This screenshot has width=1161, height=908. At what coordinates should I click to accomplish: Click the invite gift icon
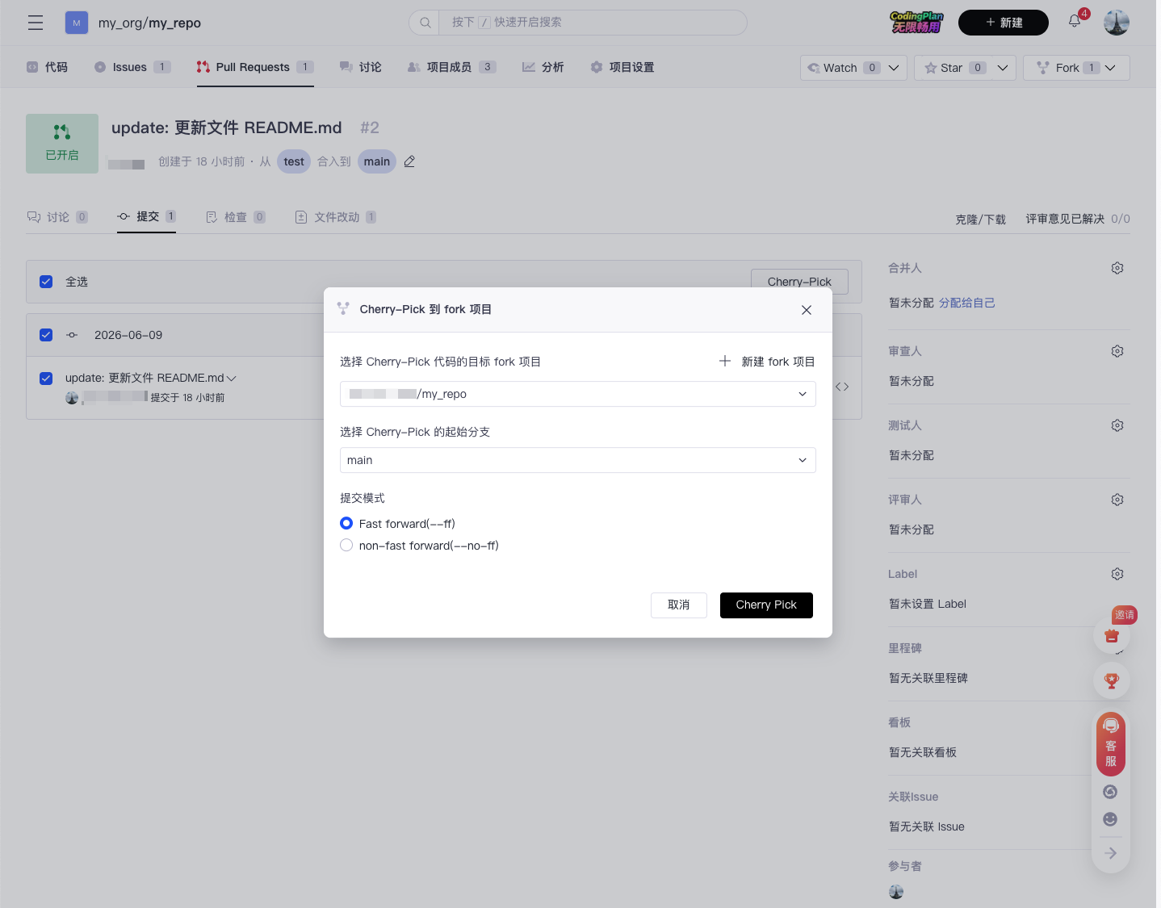pos(1112,636)
